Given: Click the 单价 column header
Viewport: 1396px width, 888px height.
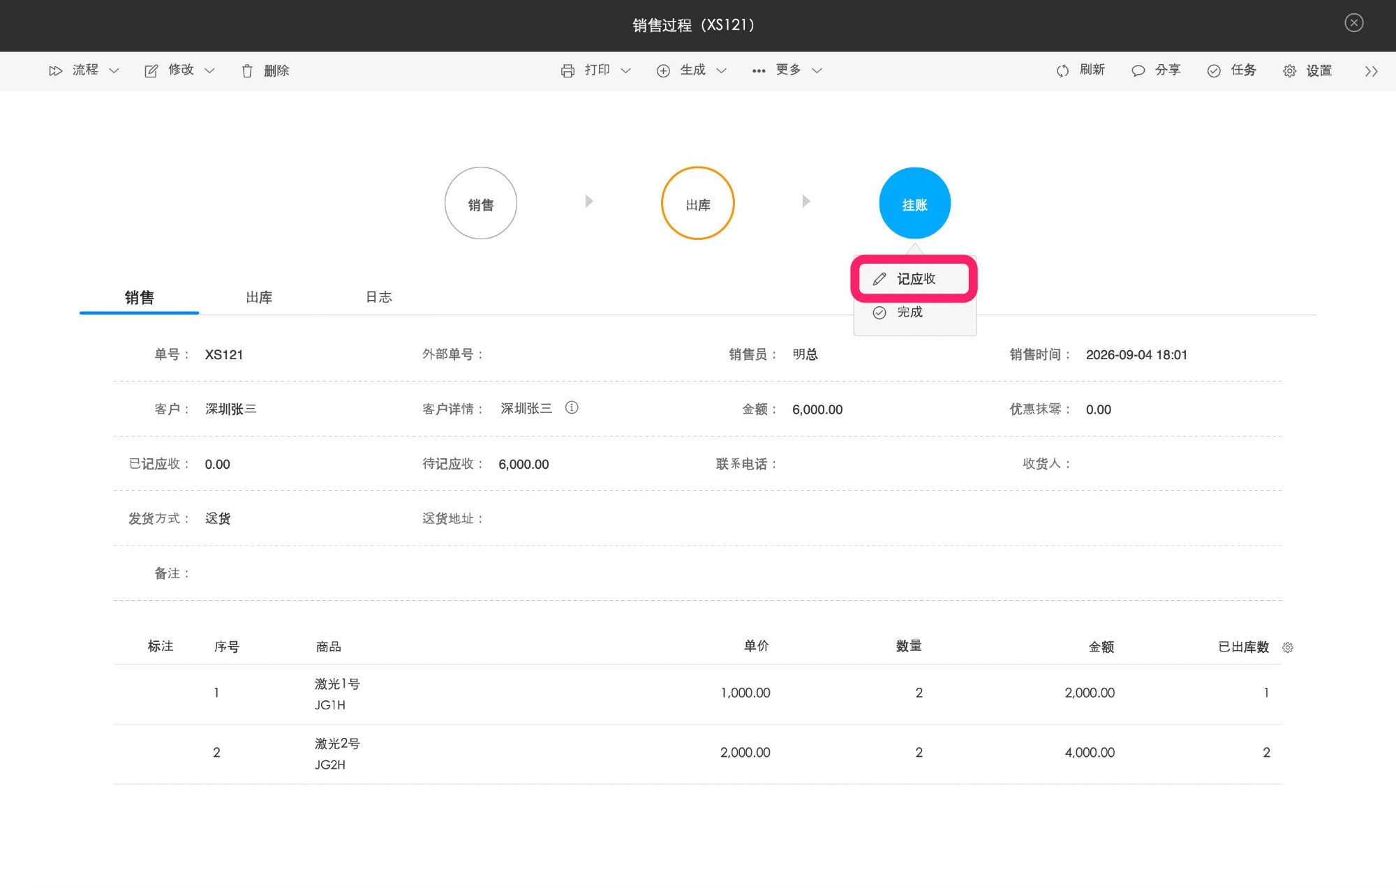Looking at the screenshot, I should pyautogui.click(x=757, y=646).
